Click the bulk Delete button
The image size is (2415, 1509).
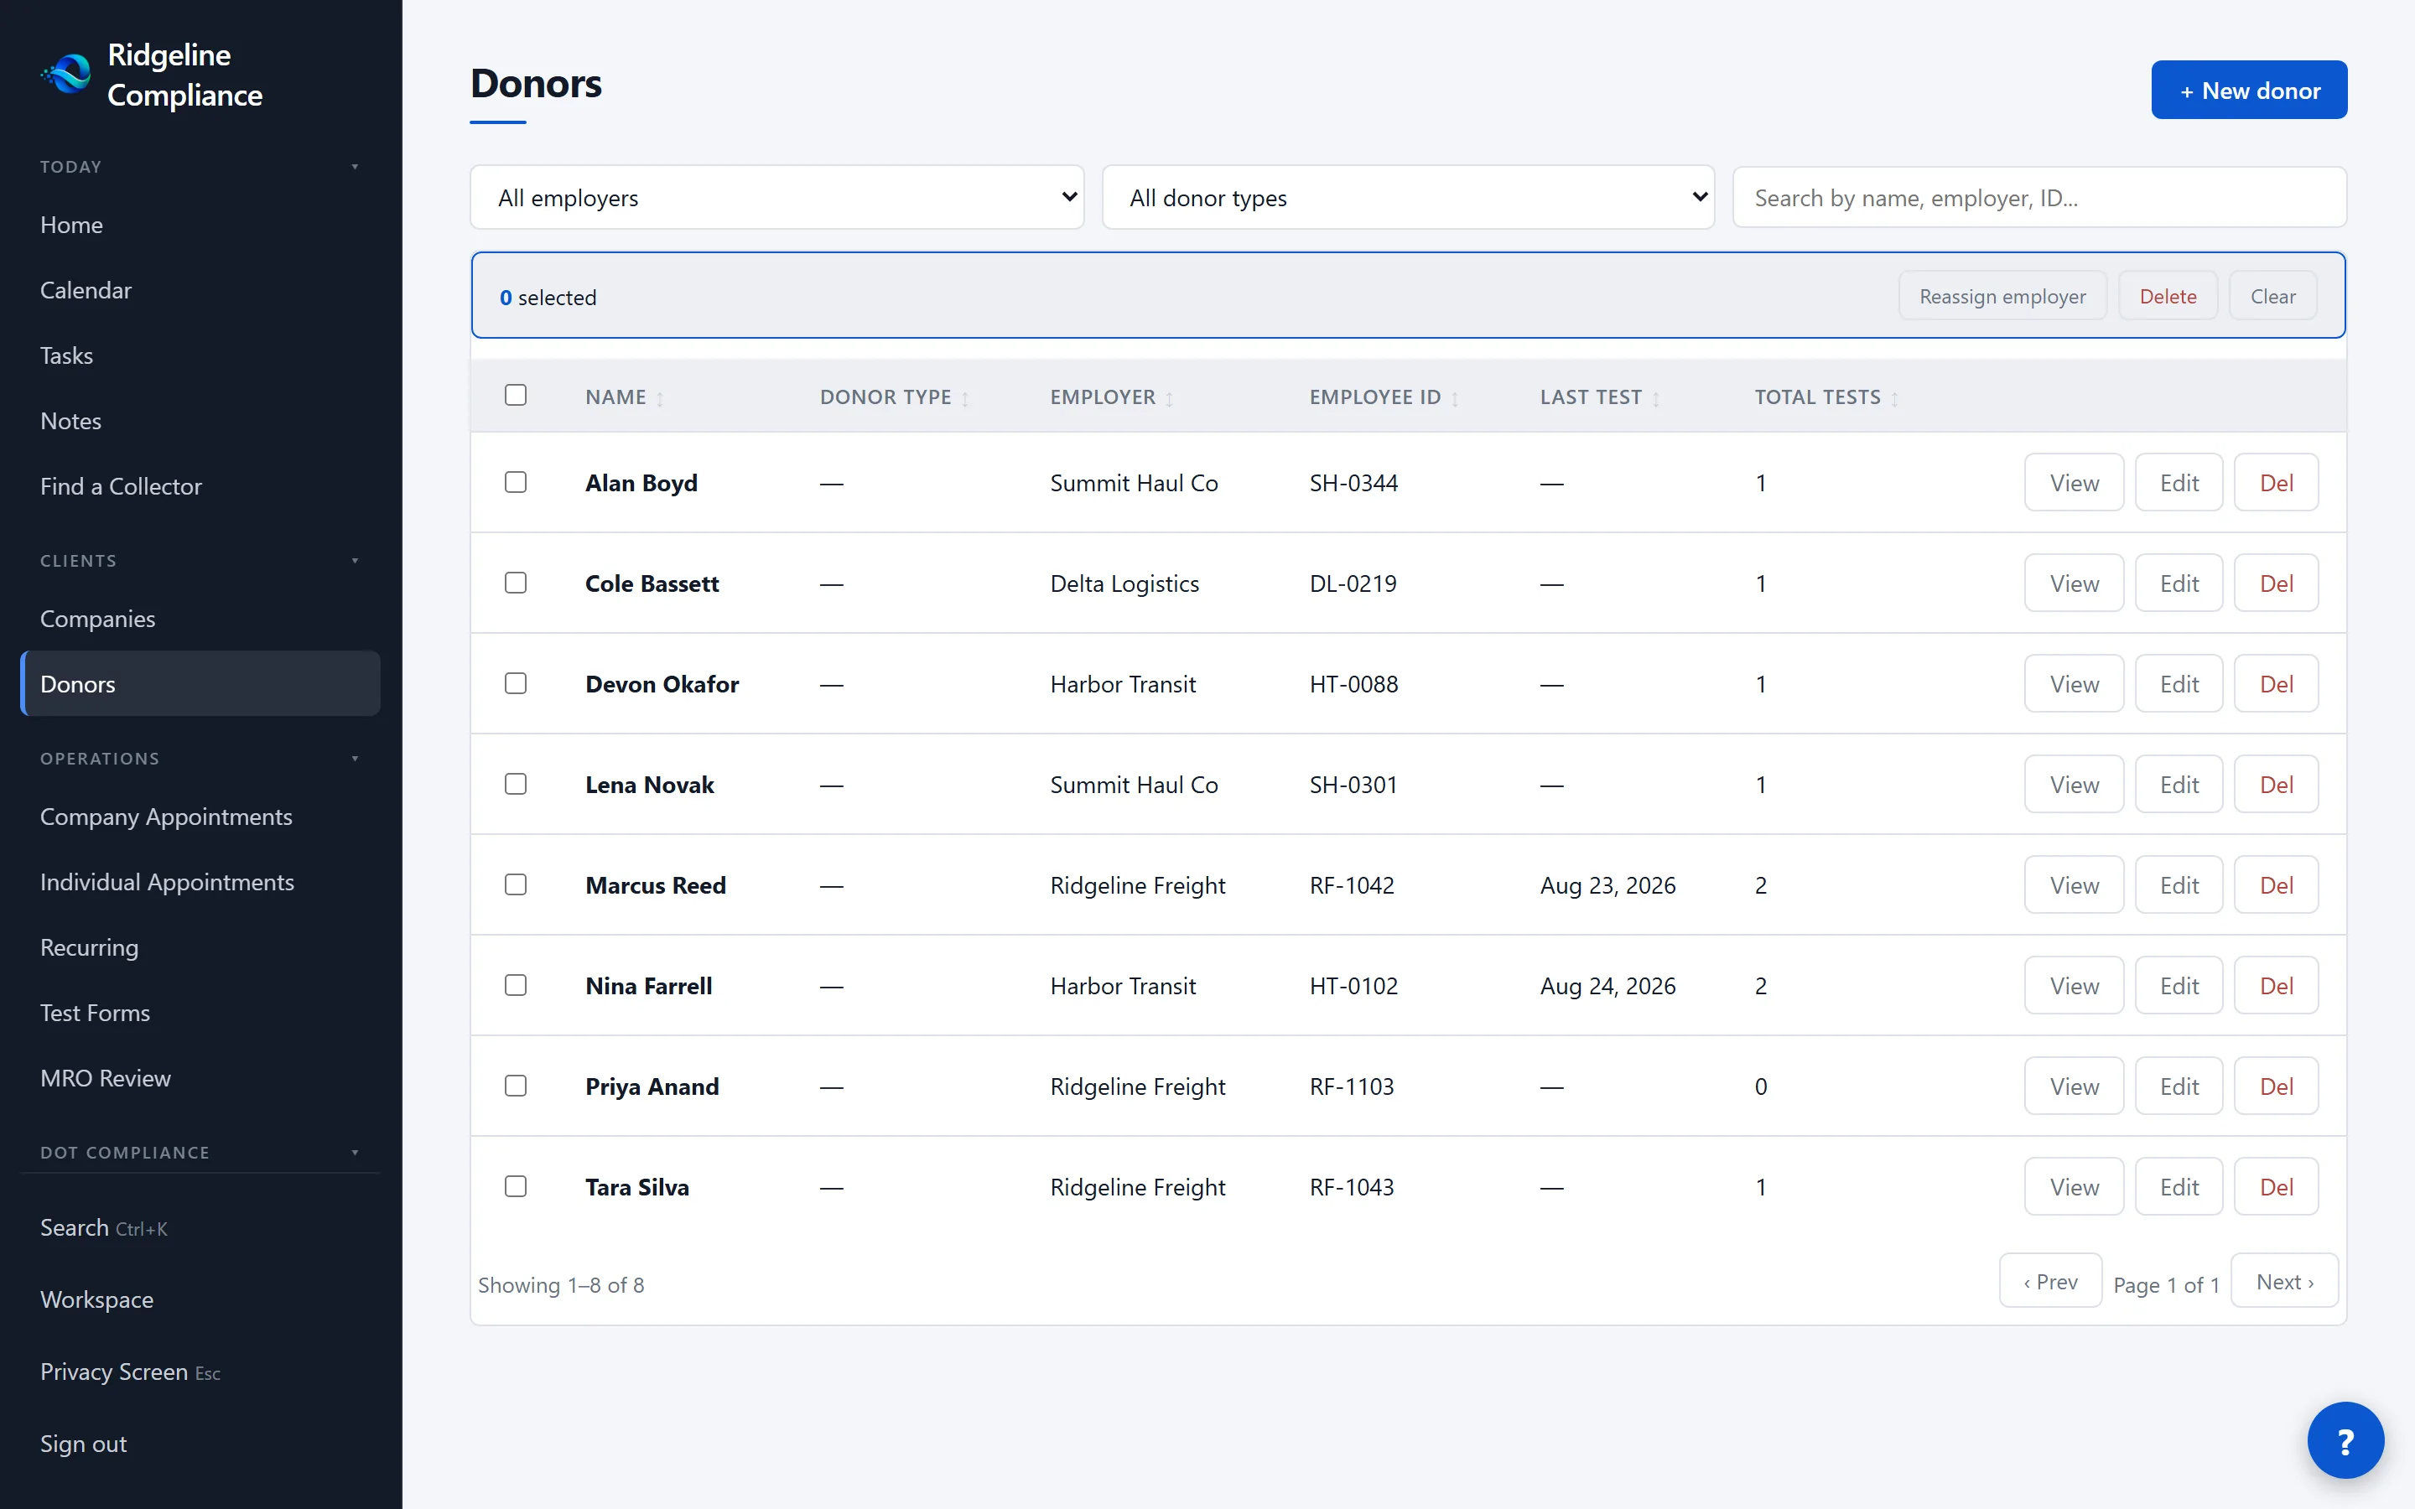pos(2168,297)
